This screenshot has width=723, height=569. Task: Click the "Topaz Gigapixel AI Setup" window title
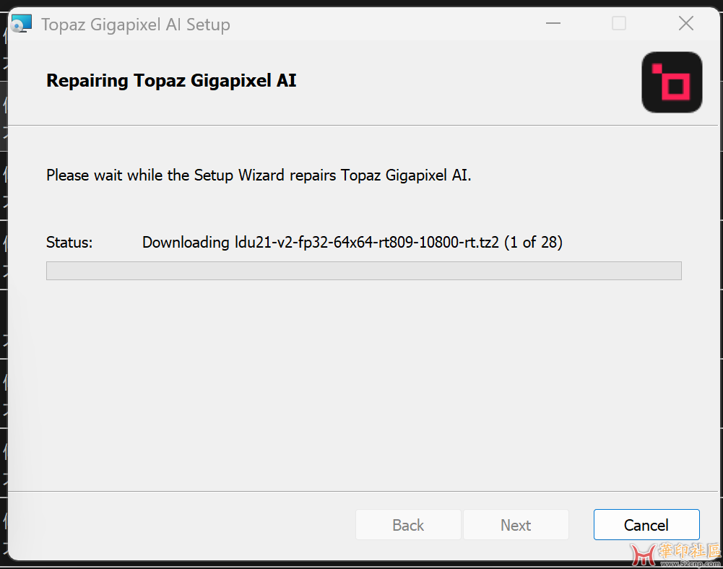(136, 25)
